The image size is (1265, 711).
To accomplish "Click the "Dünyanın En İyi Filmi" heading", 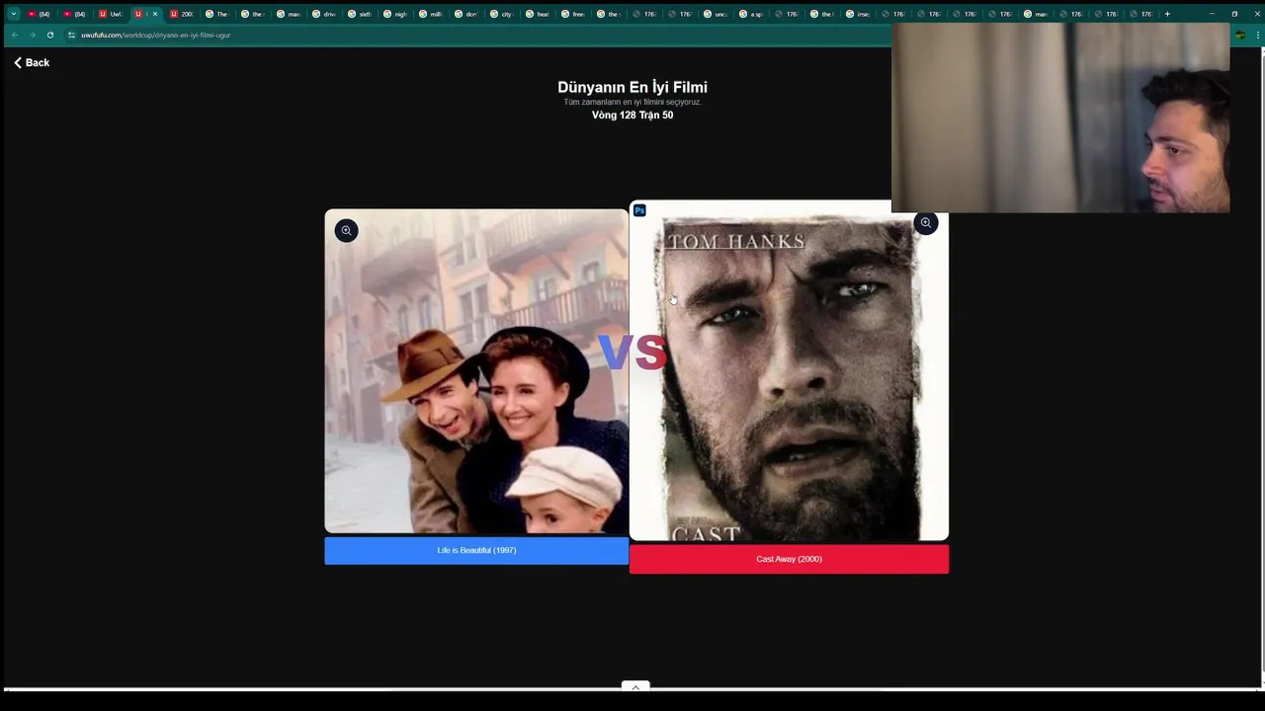I will [x=632, y=87].
